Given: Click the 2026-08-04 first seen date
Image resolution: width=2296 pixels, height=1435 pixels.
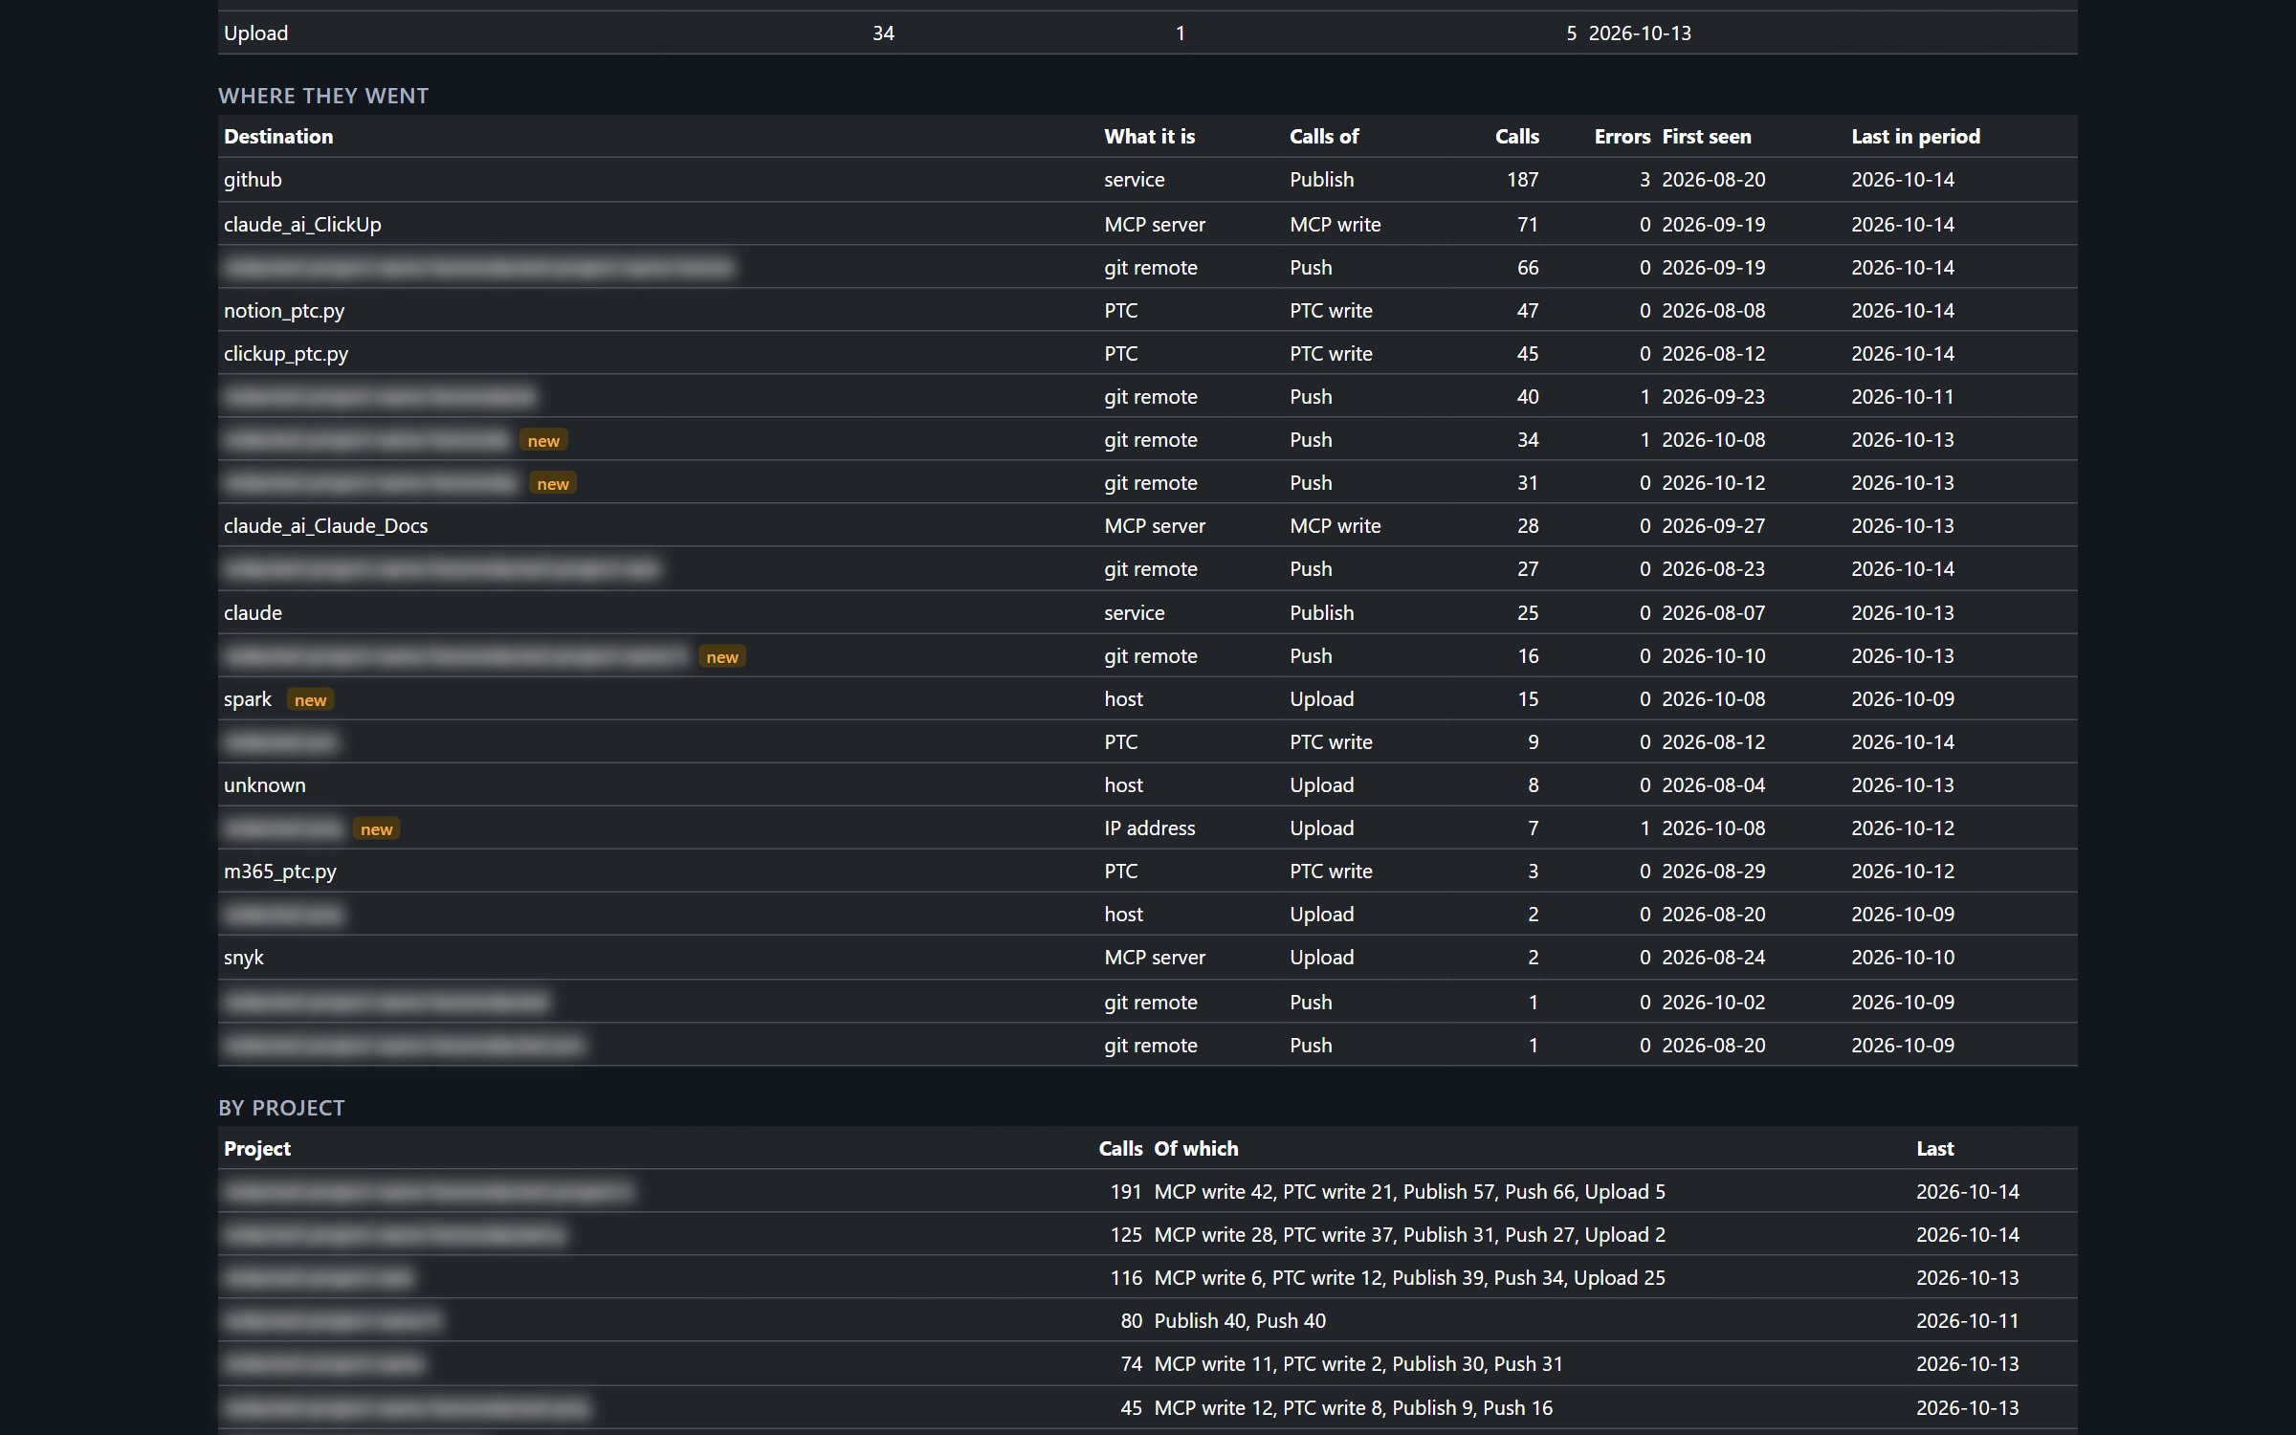Looking at the screenshot, I should pyautogui.click(x=1713, y=785).
